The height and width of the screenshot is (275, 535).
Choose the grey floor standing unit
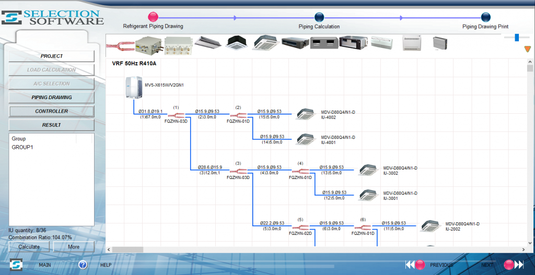pyautogui.click(x=440, y=43)
